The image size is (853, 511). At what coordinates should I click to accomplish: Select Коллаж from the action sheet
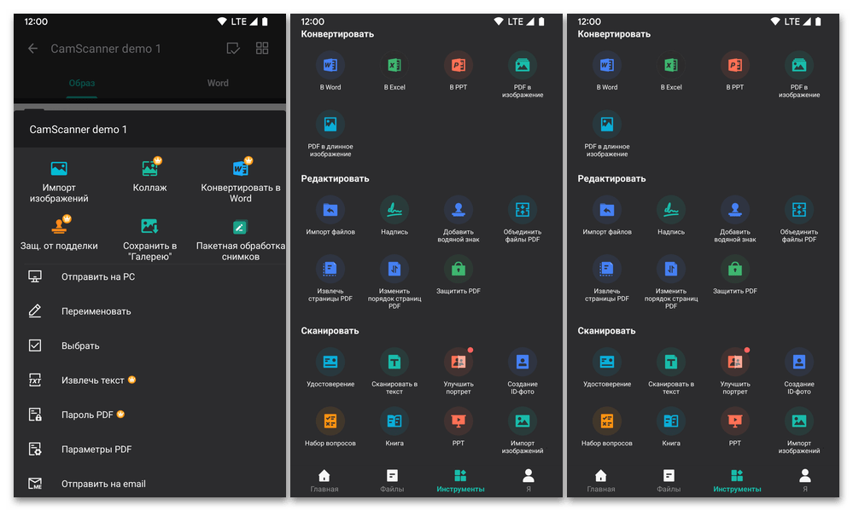(x=150, y=177)
